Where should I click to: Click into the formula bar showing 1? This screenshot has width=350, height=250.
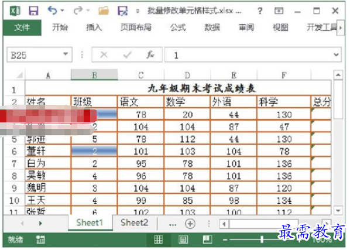click(248, 54)
